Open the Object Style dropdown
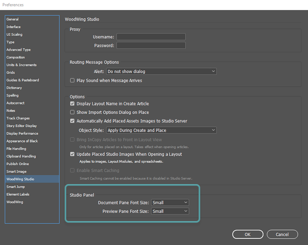The image size is (308, 245). point(161,130)
